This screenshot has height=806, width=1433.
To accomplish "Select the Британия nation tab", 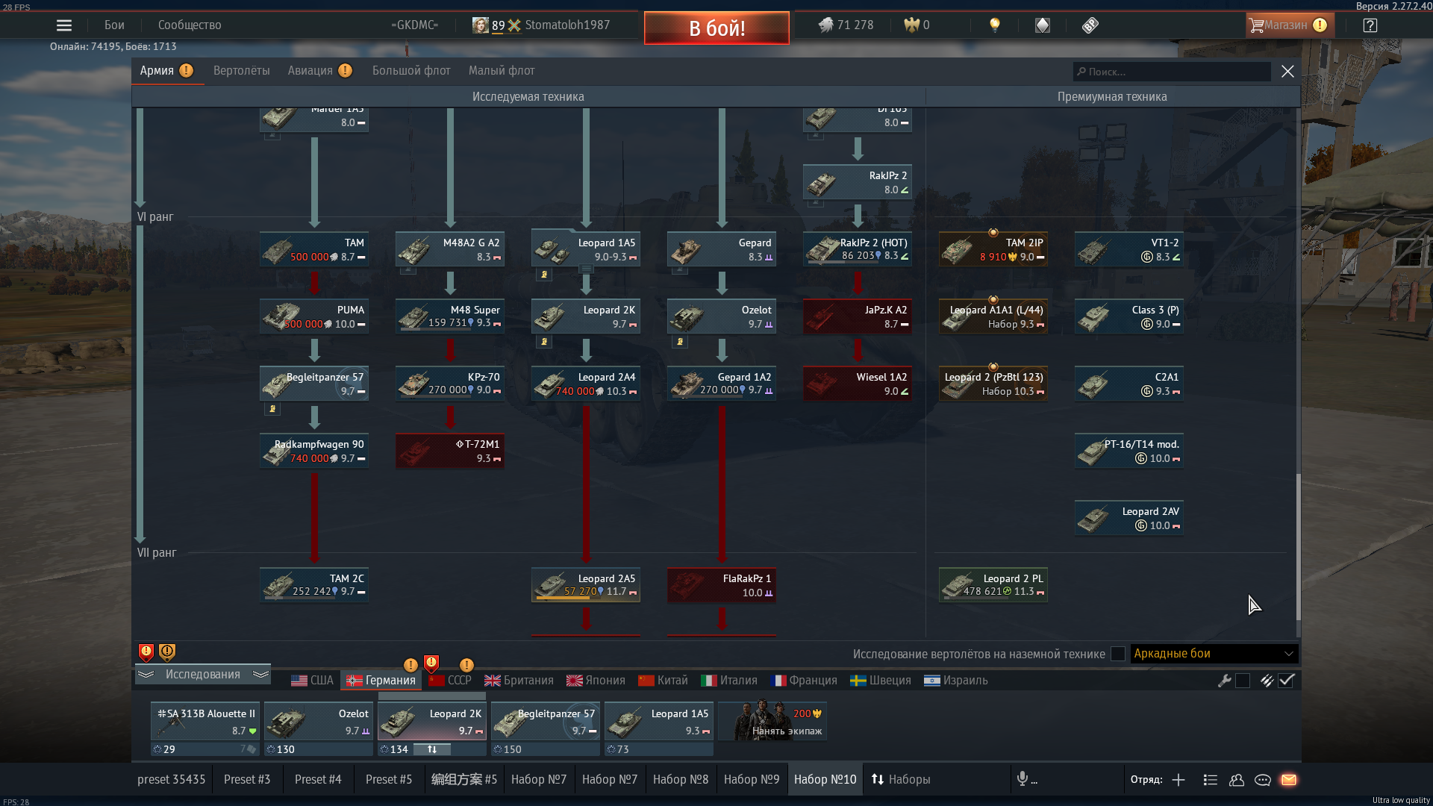I will point(519,681).
